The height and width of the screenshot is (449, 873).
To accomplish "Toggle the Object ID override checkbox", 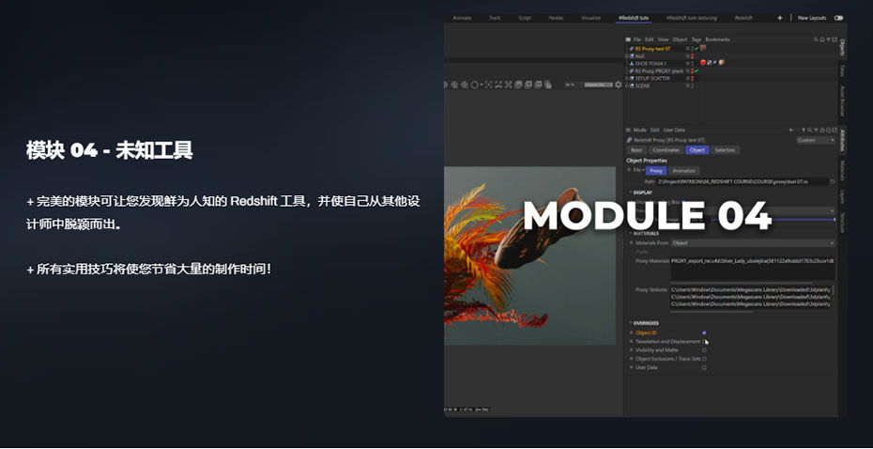I will 704,333.
